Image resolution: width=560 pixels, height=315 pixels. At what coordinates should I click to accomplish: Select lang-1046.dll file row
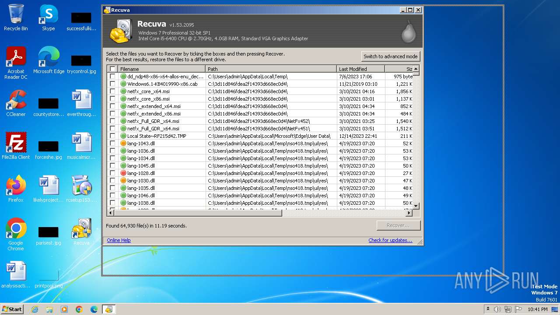pos(260,196)
